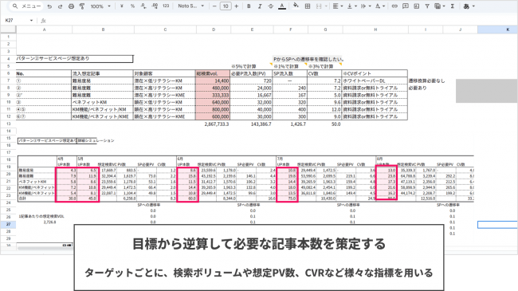
Task: Toggle strikethrough formatting
Action: [x=271, y=6]
